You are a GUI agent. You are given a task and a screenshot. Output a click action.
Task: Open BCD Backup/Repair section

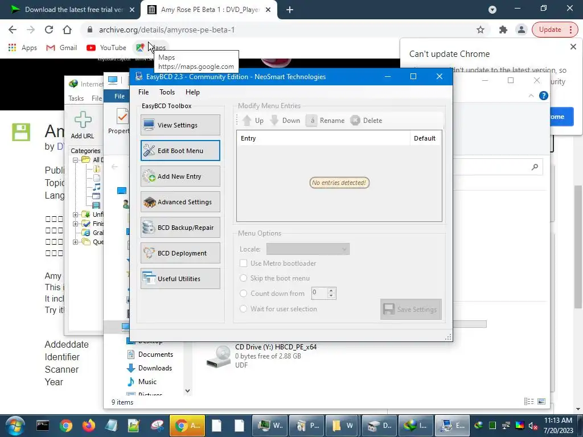pyautogui.click(x=180, y=228)
